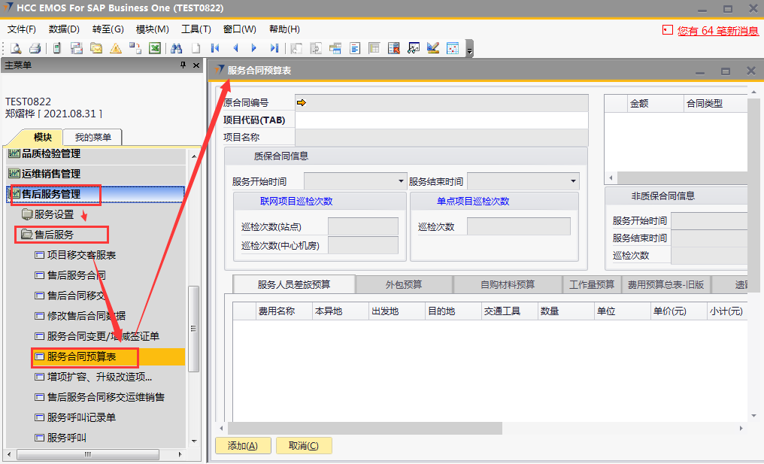Open the 模块(M) menu
Screen dimensions: 764x464
click(152, 29)
